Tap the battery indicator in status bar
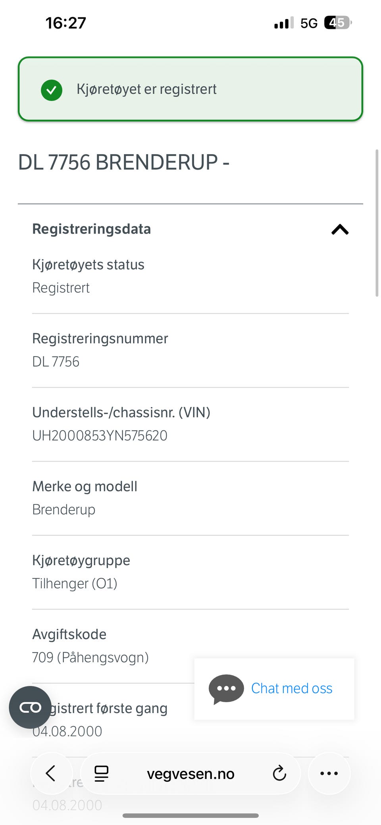Viewport: 381px width, 825px height. point(337,23)
